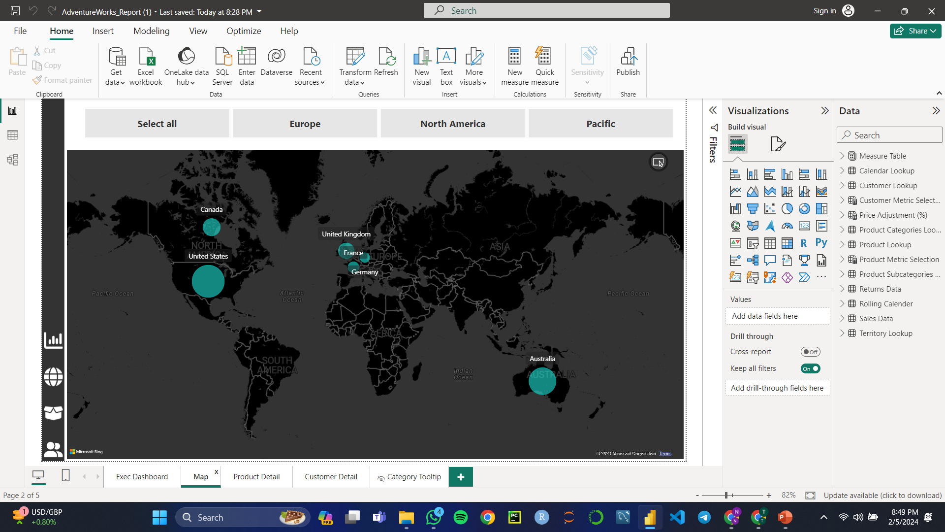Open the Modeling ribbon tab
Screen dimensions: 945x532
pyautogui.click(x=152, y=31)
